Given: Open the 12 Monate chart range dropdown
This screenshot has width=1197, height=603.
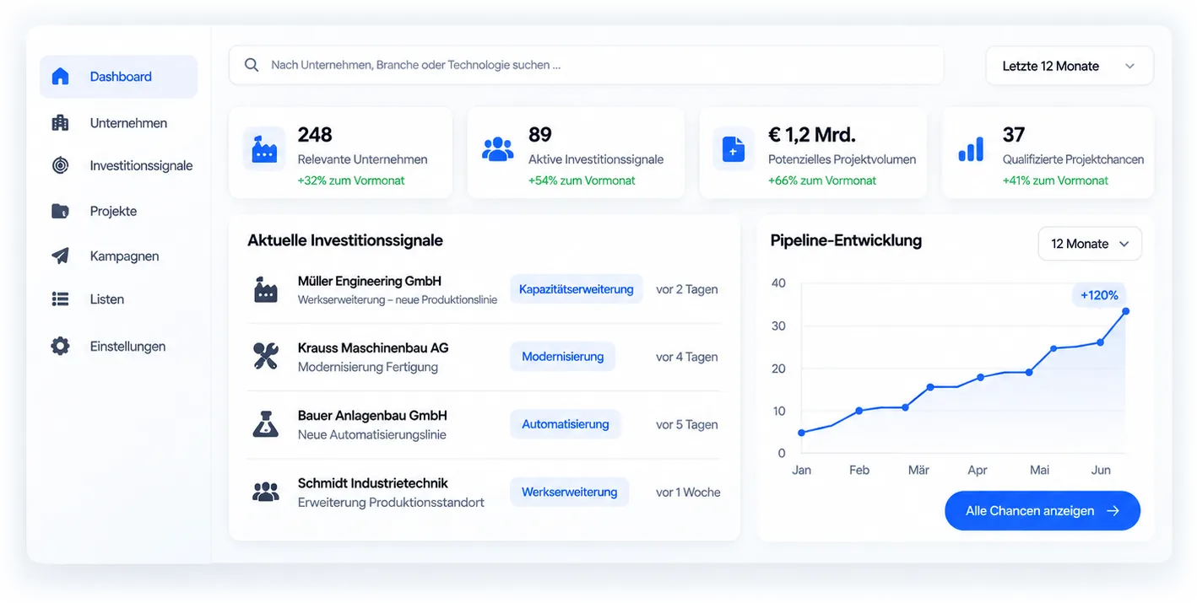Looking at the screenshot, I should [x=1090, y=244].
